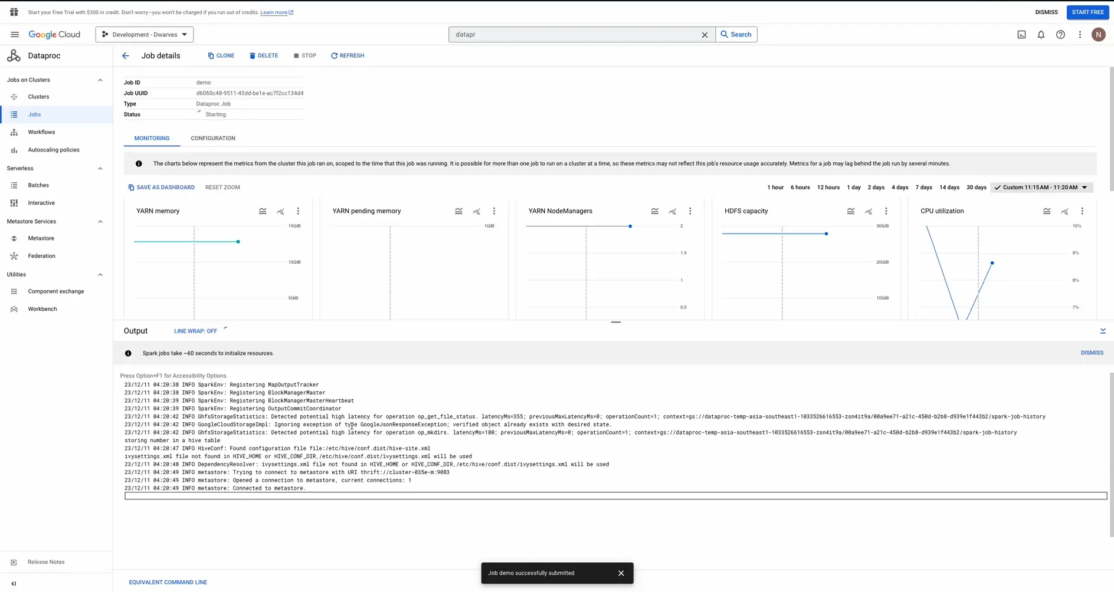Open Autoscaling policies in the sidebar

tap(56, 150)
